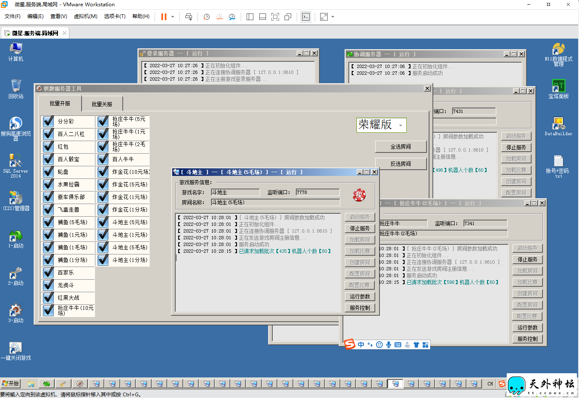Click the pause virtual machine icon

164,17
